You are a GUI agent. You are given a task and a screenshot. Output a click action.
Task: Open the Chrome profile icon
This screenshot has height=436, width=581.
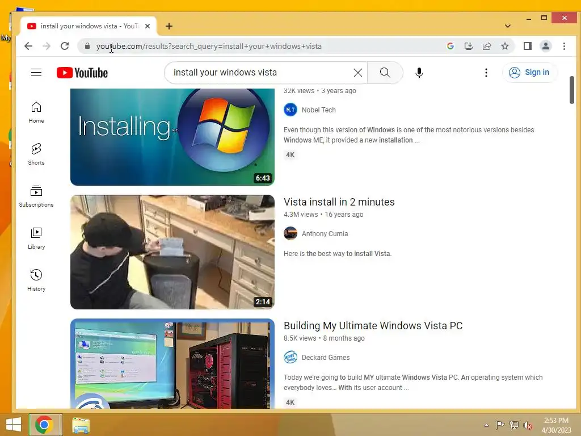coord(546,46)
